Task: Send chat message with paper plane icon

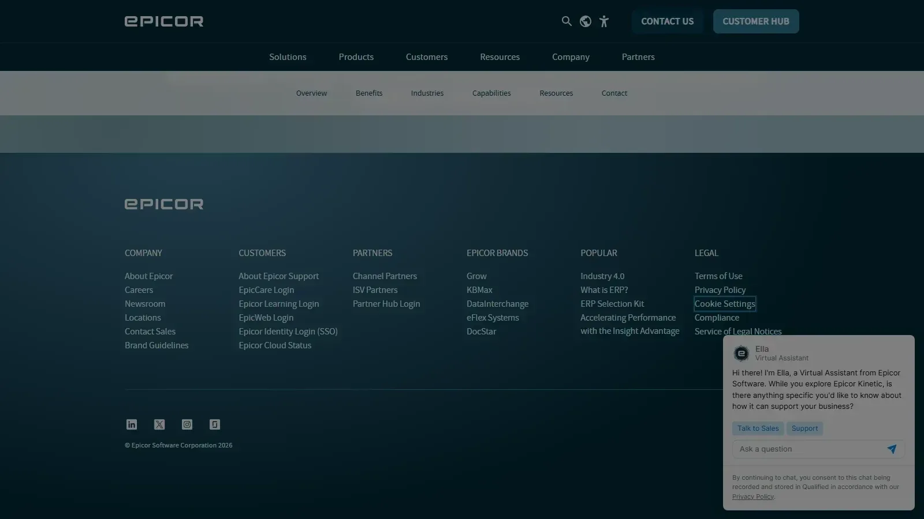Action: coord(892,449)
